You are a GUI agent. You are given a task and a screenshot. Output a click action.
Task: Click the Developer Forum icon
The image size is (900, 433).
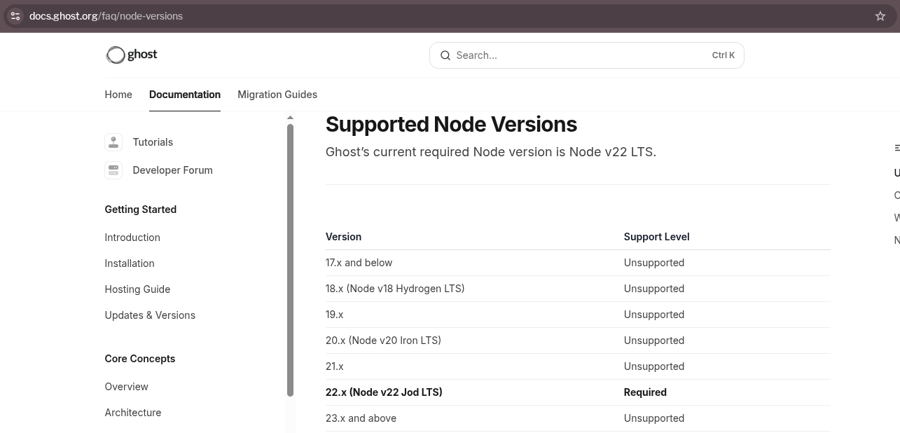(113, 170)
